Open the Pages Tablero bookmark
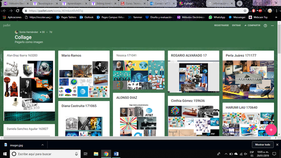281x158 pixels. [x=66, y=18]
